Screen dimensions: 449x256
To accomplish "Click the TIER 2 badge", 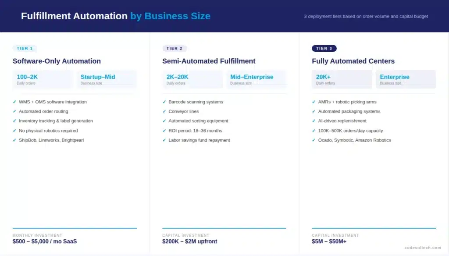I will tap(175, 48).
